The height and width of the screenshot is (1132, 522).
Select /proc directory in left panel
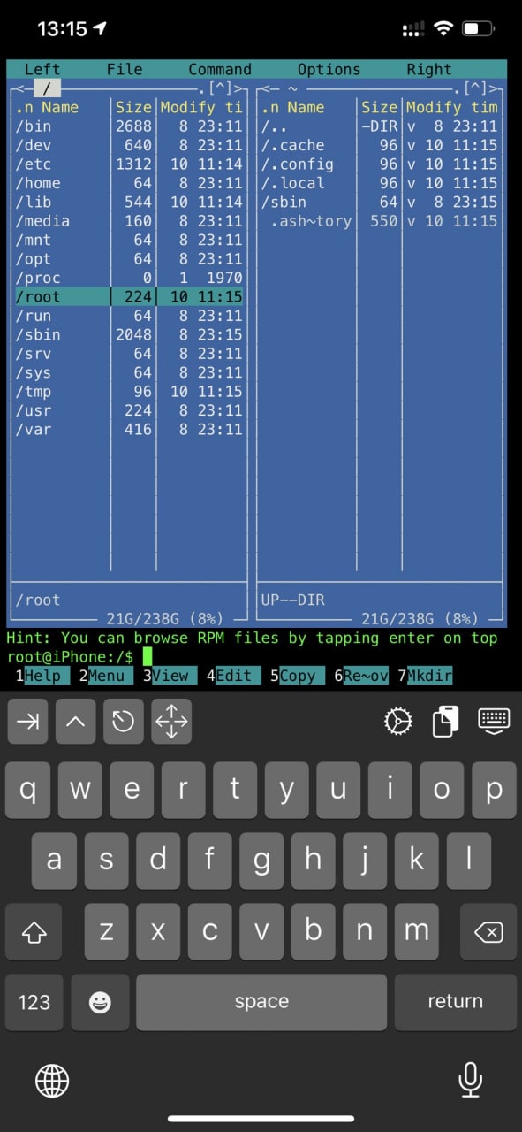tap(129, 278)
